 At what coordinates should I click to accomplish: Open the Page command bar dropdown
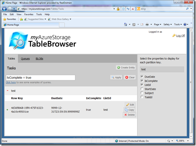pos(157,25)
